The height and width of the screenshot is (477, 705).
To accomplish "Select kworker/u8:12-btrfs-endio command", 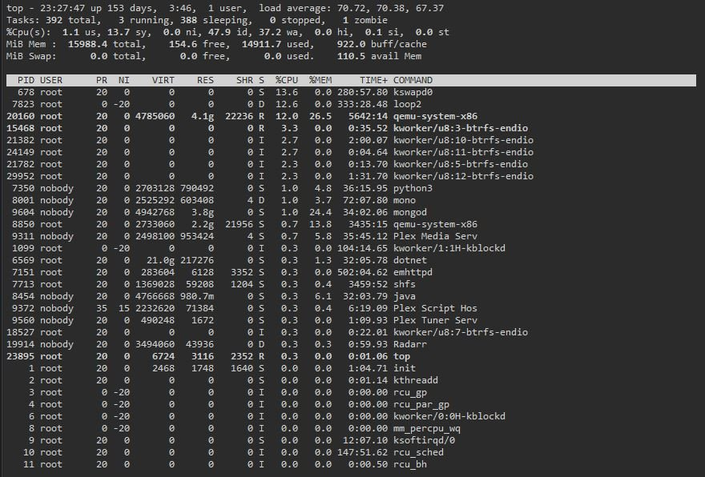I will pos(463,176).
